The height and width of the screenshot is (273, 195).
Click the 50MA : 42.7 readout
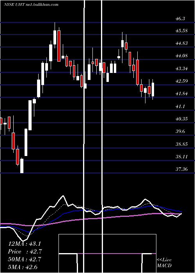tap(25, 259)
